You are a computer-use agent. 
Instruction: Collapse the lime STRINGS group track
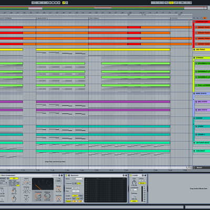point(194,58)
